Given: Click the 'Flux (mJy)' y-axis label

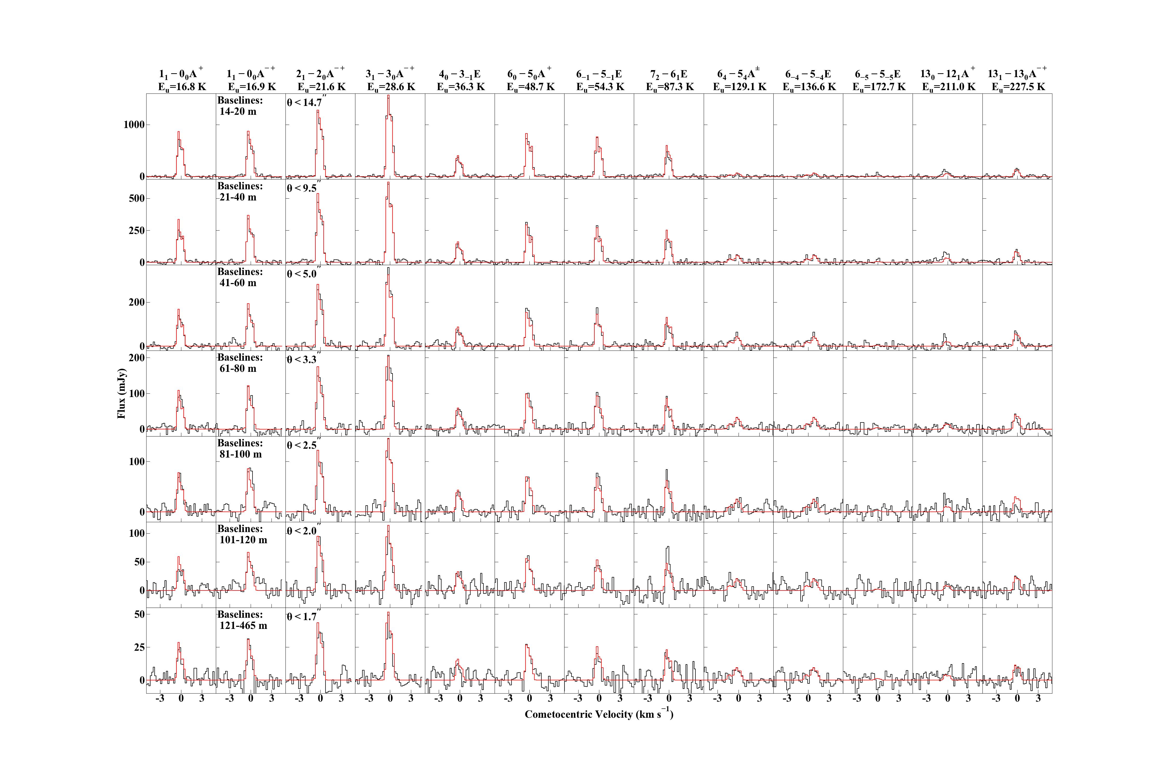Looking at the screenshot, I should (x=122, y=393).
